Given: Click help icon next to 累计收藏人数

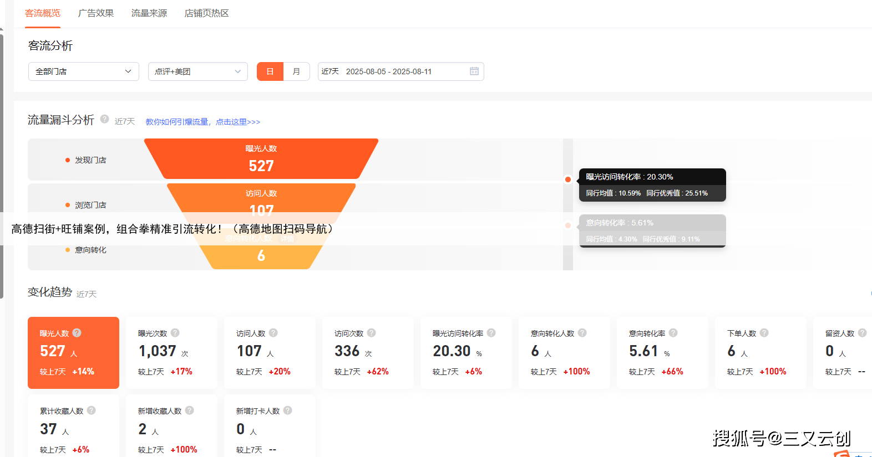Looking at the screenshot, I should [x=92, y=410].
